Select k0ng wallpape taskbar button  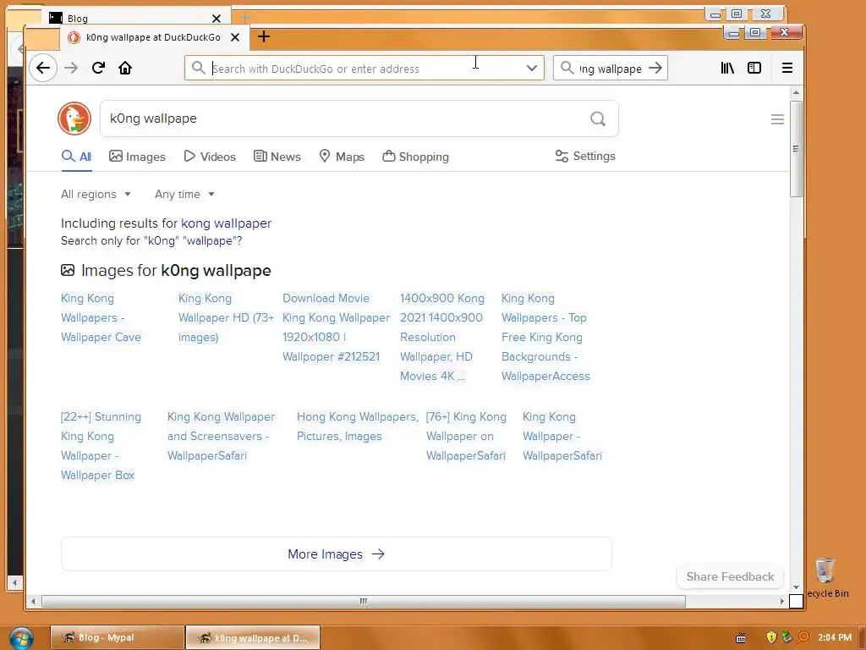pyautogui.click(x=252, y=637)
